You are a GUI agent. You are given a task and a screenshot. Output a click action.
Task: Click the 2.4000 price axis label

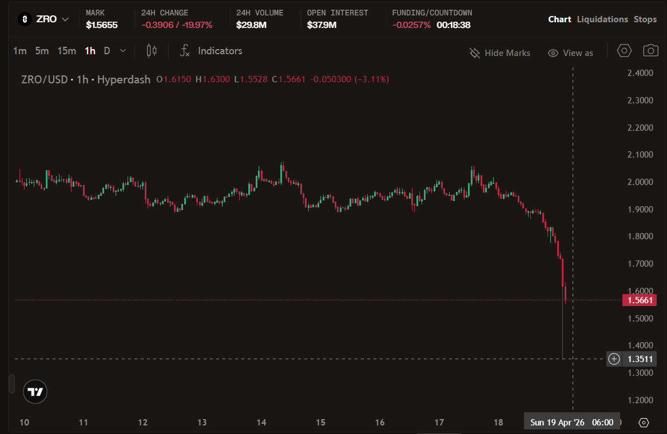640,73
